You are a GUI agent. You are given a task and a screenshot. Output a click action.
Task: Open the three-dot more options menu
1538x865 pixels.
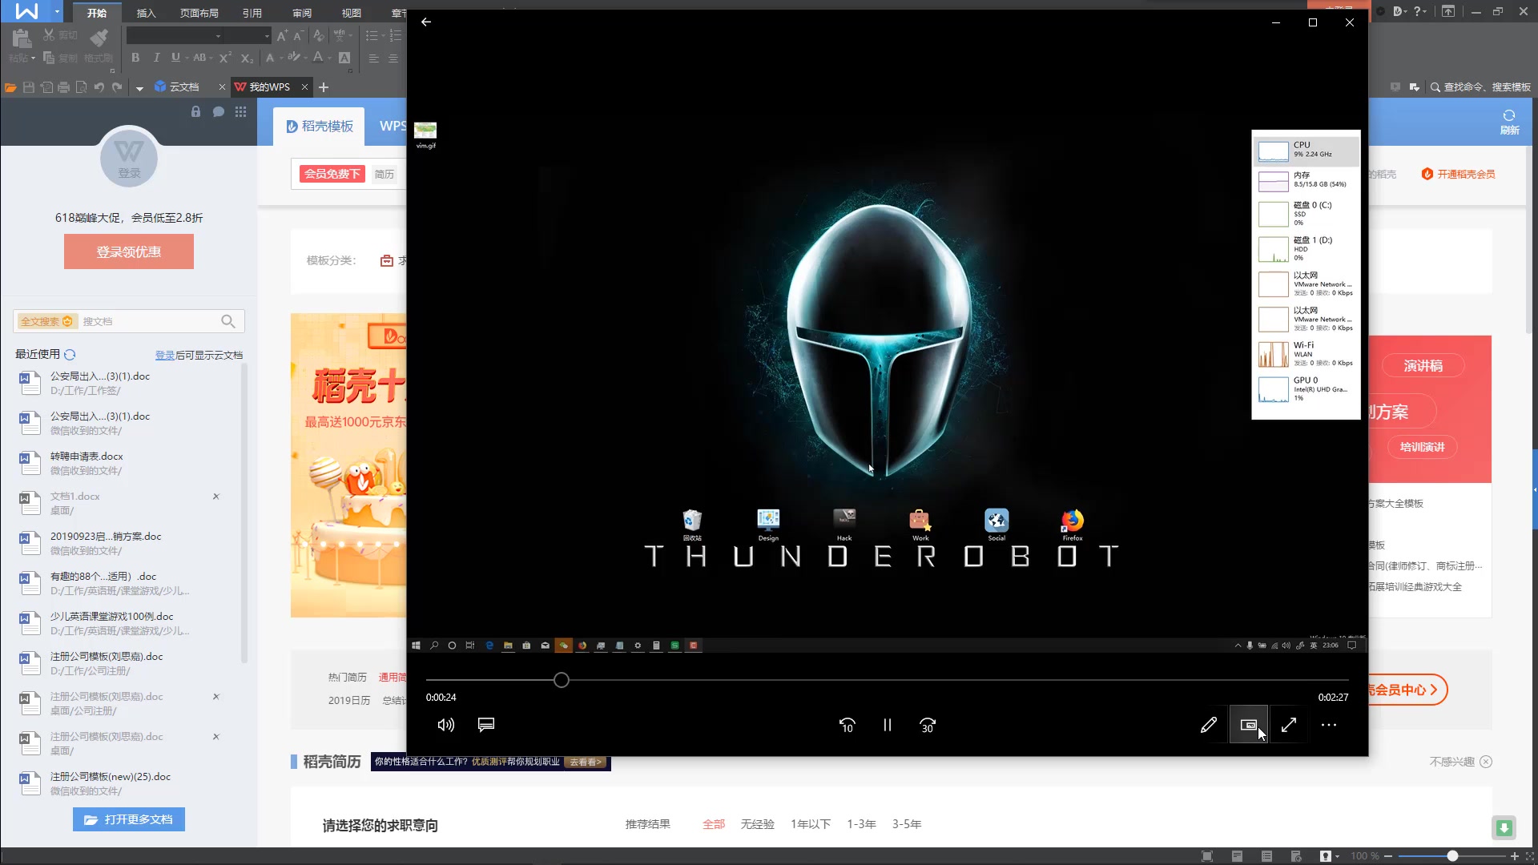pos(1329,725)
